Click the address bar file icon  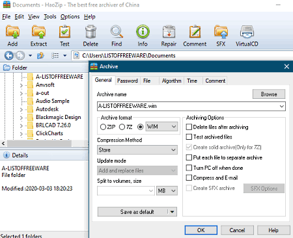click(x=76, y=55)
